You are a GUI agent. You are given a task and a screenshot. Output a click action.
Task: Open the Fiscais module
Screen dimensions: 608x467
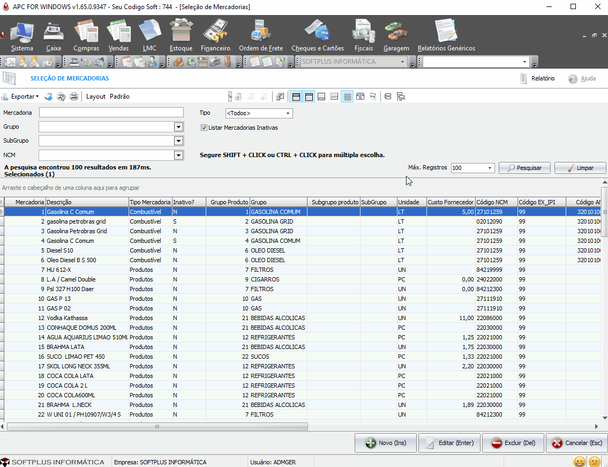click(x=363, y=36)
